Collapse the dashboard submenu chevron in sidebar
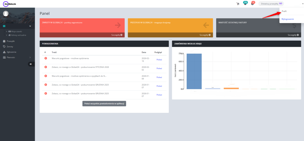The height and width of the screenshot is (141, 304). 30,26
